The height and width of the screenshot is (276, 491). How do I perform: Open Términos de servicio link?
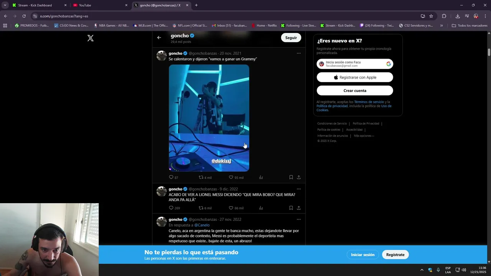click(x=369, y=102)
